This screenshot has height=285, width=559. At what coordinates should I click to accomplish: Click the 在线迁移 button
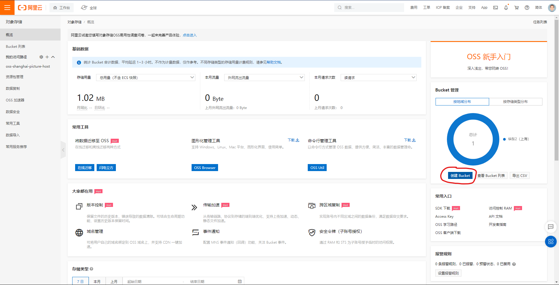[x=85, y=168]
